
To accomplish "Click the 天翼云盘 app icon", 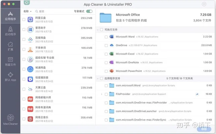I will pyautogui.click(x=30, y=89).
